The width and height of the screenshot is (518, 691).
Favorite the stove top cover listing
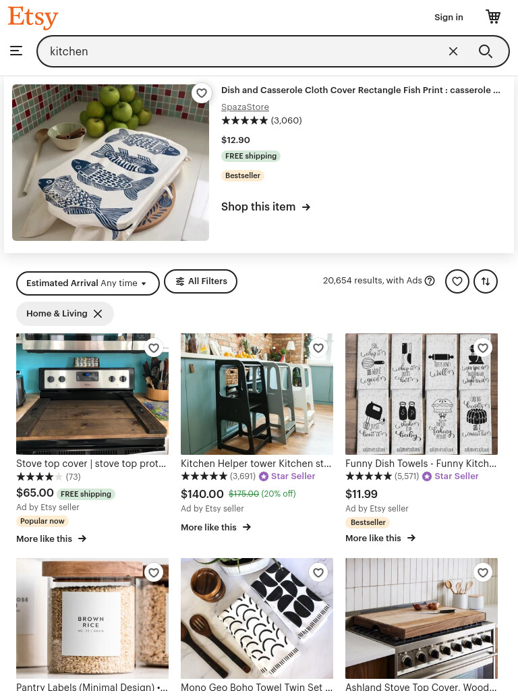154,348
